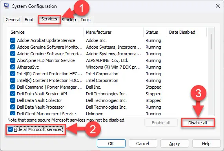Toggle AlpsAlpine HID Monitor Service checkbox
Image resolution: width=224 pixels, height=151 pixels.
click(13, 60)
